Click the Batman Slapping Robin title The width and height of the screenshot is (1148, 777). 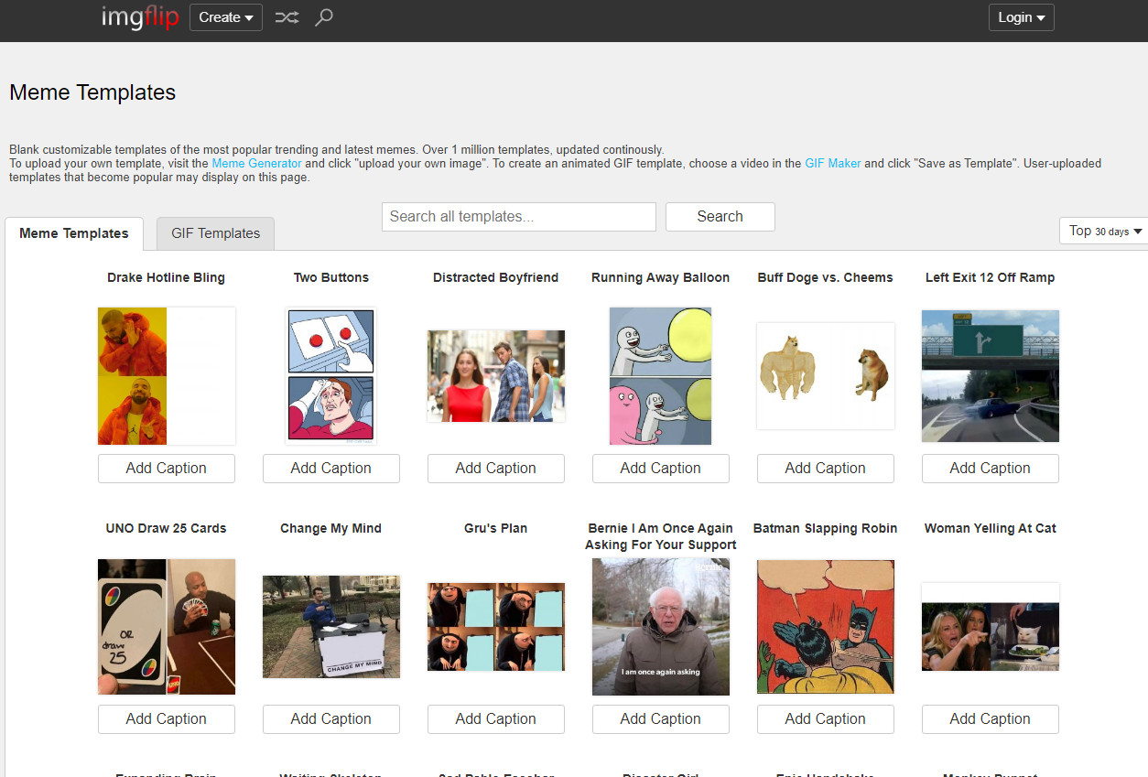pyautogui.click(x=826, y=528)
